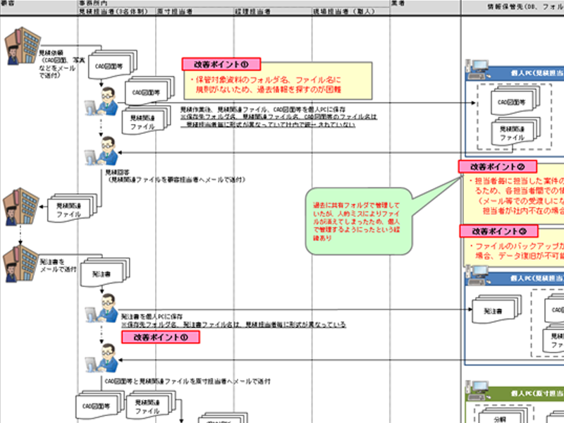Click the computer icon beside the green 個人PC(原寸担当) header
This screenshot has width=564, height=423.
(x=475, y=388)
